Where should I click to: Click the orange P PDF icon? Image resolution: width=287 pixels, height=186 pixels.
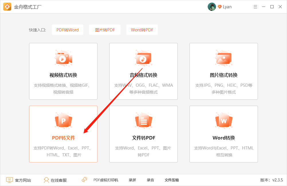coord(63,121)
